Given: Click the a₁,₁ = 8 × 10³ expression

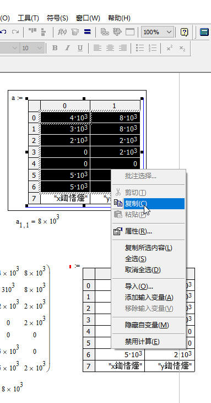Looking at the screenshot, I should point(37,221).
